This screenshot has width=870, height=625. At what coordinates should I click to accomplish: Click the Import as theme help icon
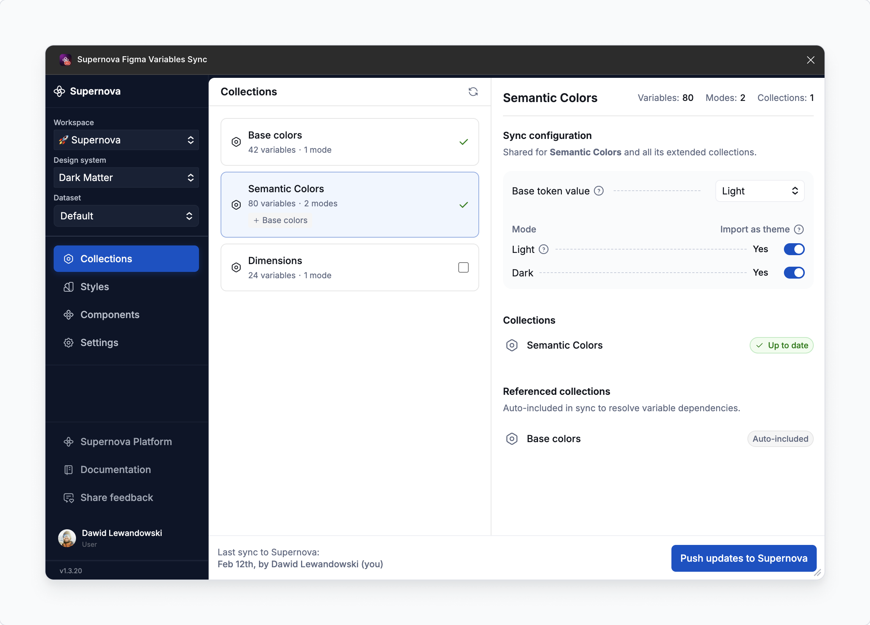point(799,229)
